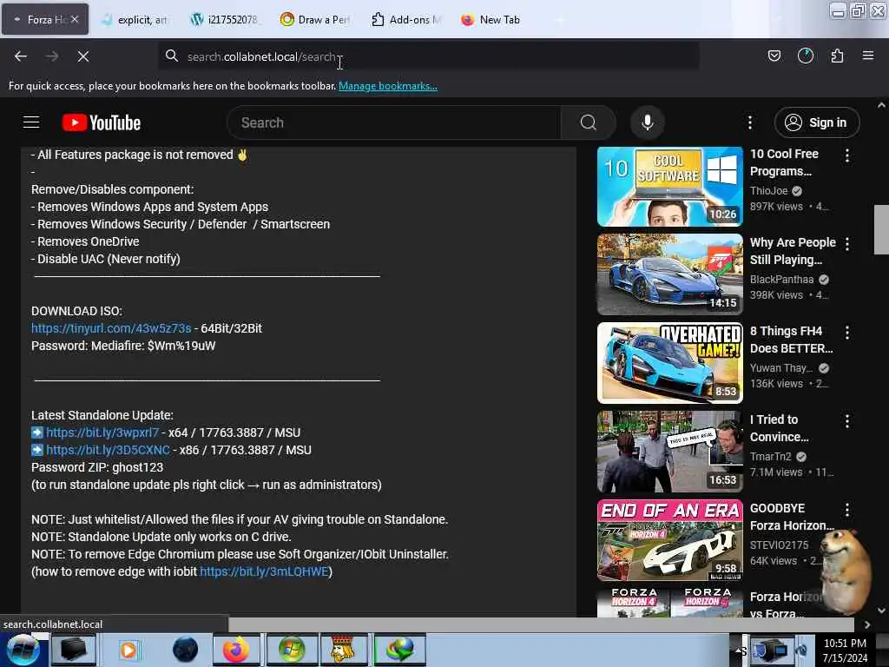Go to the YouTube home logo

point(102,122)
